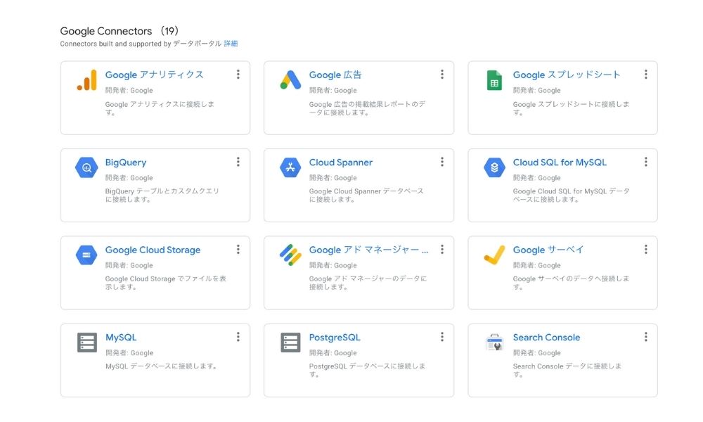Select the Search Console connector title
This screenshot has width=703, height=422.
click(x=546, y=337)
